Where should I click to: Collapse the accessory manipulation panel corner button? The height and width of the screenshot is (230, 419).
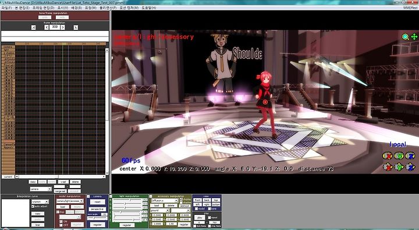click(x=151, y=196)
